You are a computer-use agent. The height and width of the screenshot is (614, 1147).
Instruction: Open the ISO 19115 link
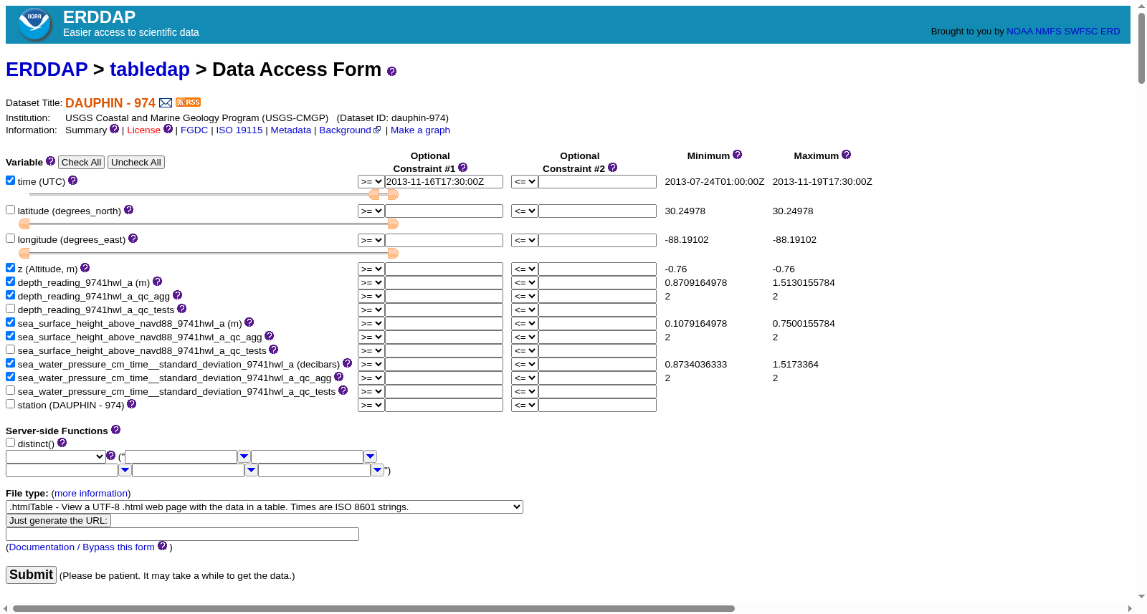[239, 130]
